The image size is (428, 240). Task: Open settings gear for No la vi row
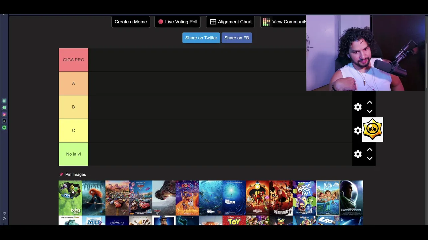coord(358,154)
